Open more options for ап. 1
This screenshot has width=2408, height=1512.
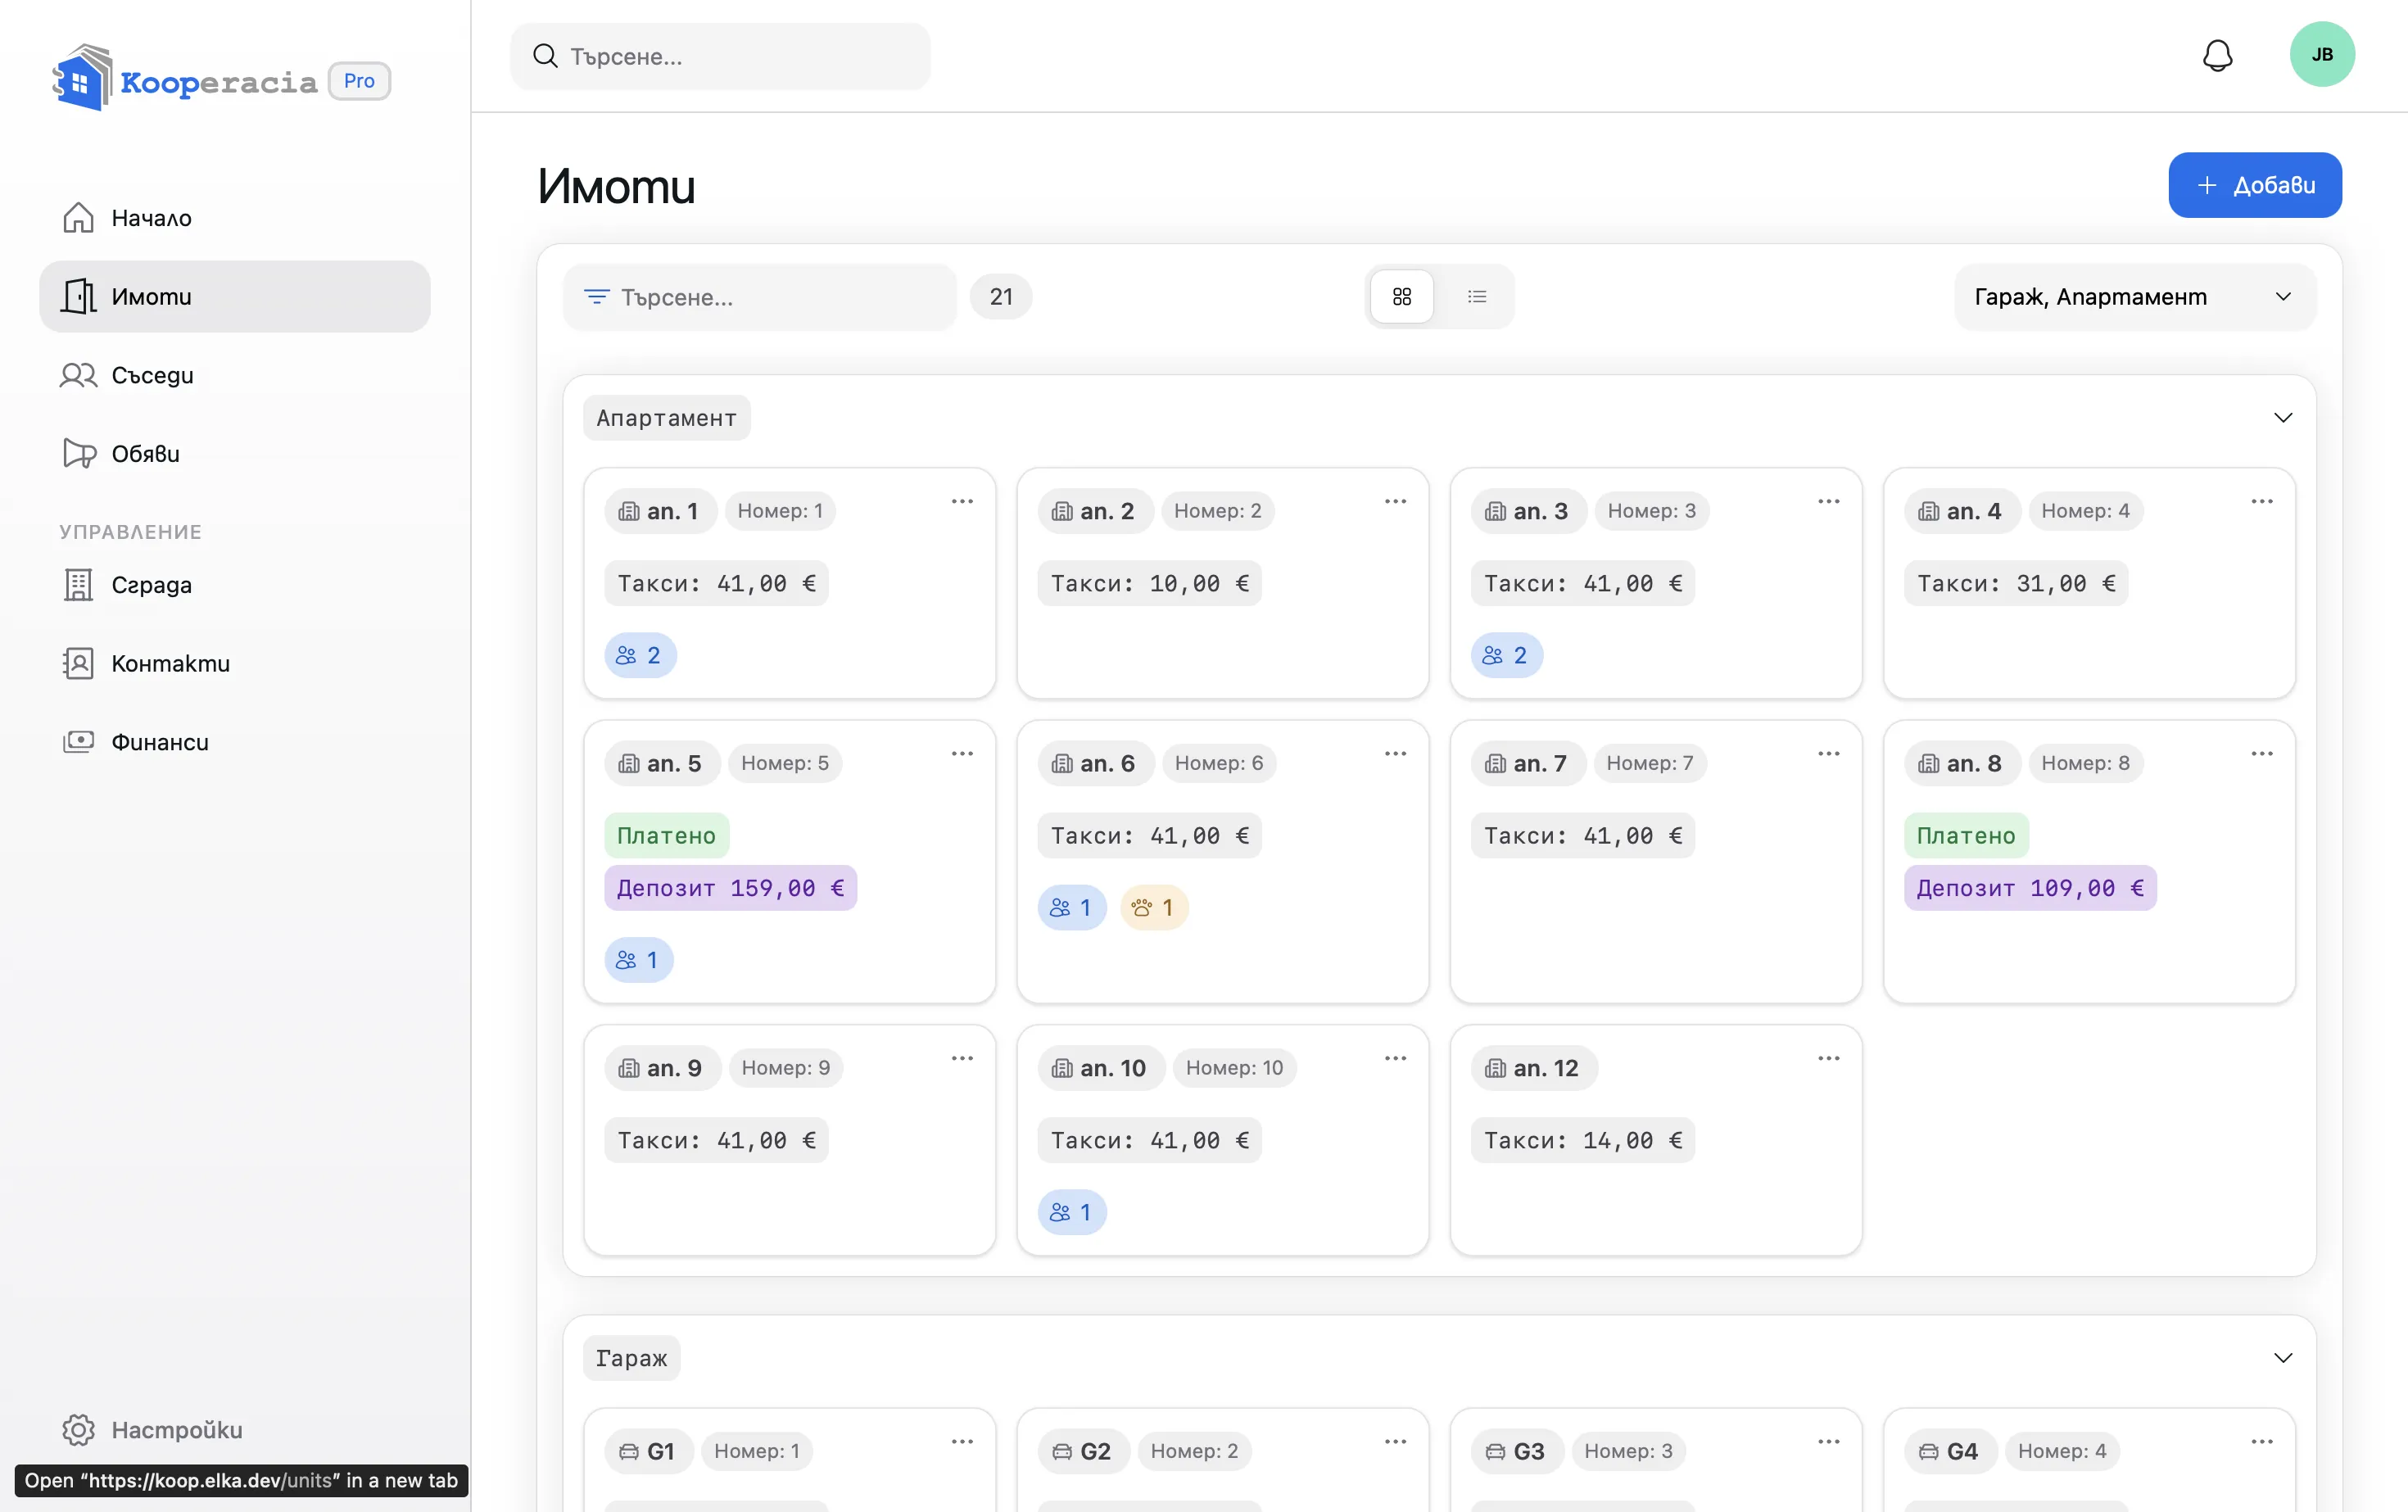coord(962,502)
